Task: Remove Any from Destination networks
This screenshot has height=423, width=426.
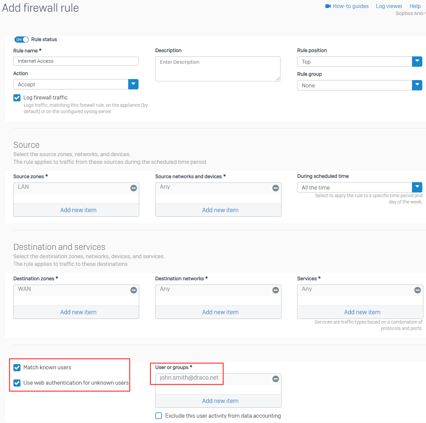Action: 275,290
